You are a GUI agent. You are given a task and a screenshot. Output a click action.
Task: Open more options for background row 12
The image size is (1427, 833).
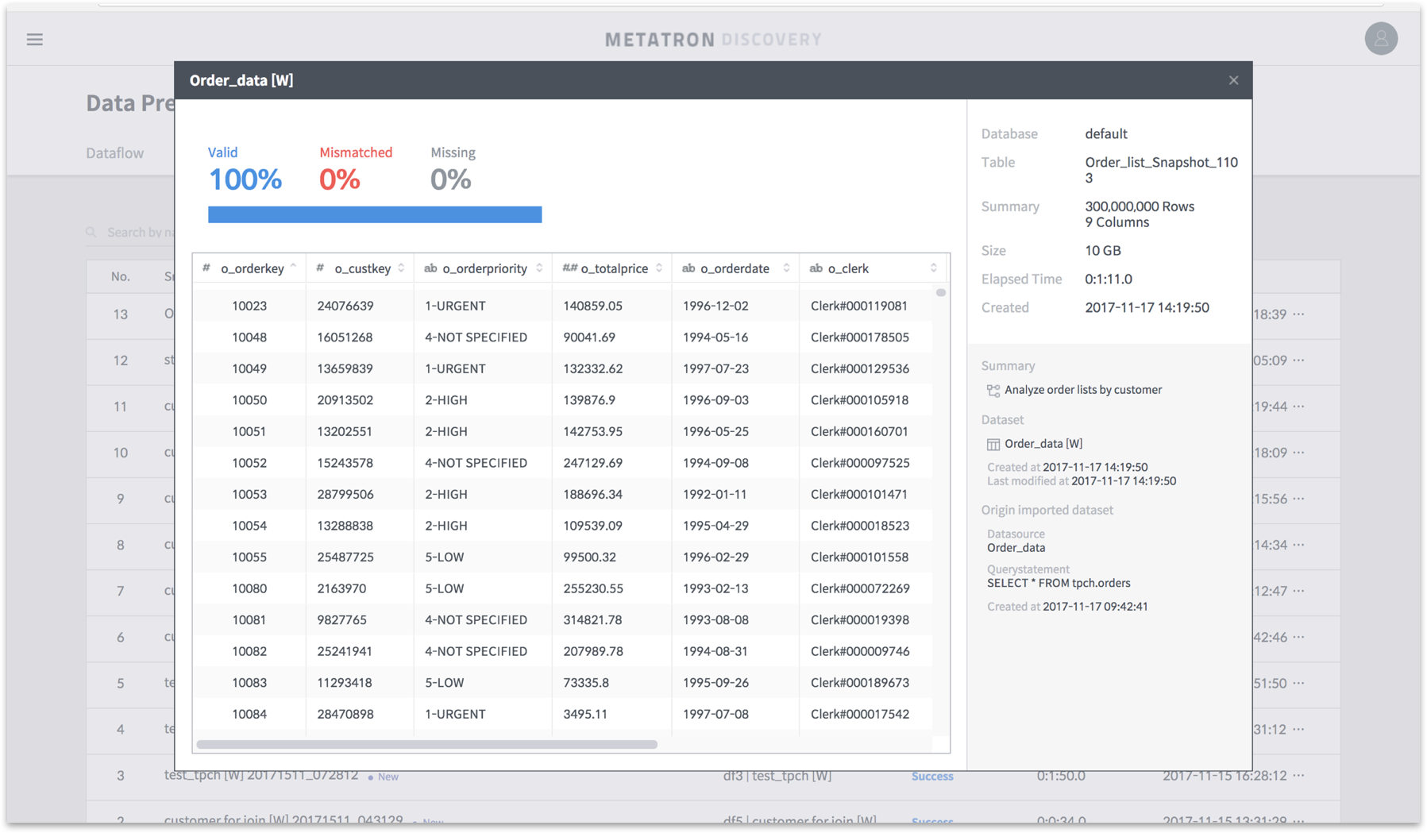point(1299,361)
